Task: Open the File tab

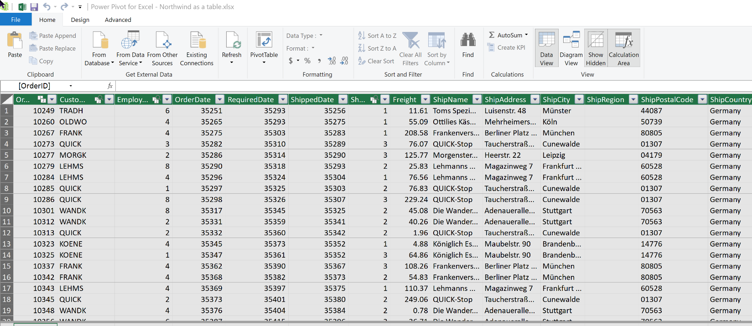Action: 16,20
